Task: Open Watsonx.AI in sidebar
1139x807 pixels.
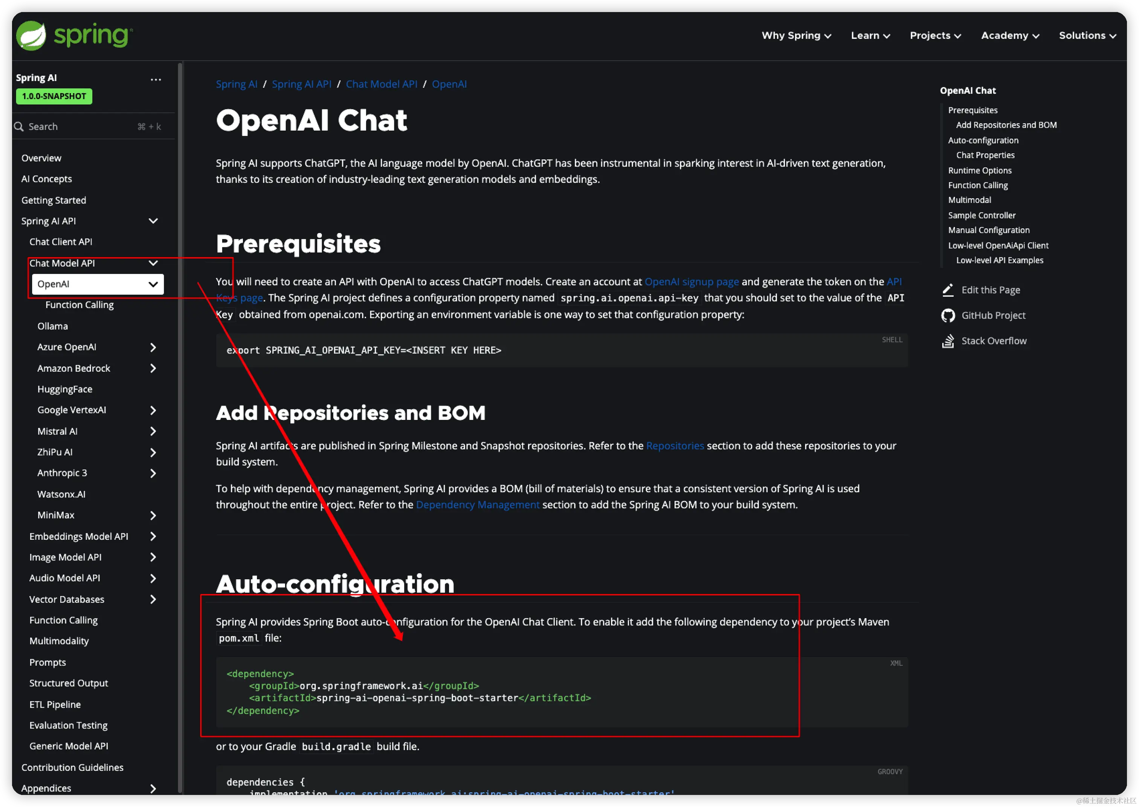Action: tap(61, 495)
